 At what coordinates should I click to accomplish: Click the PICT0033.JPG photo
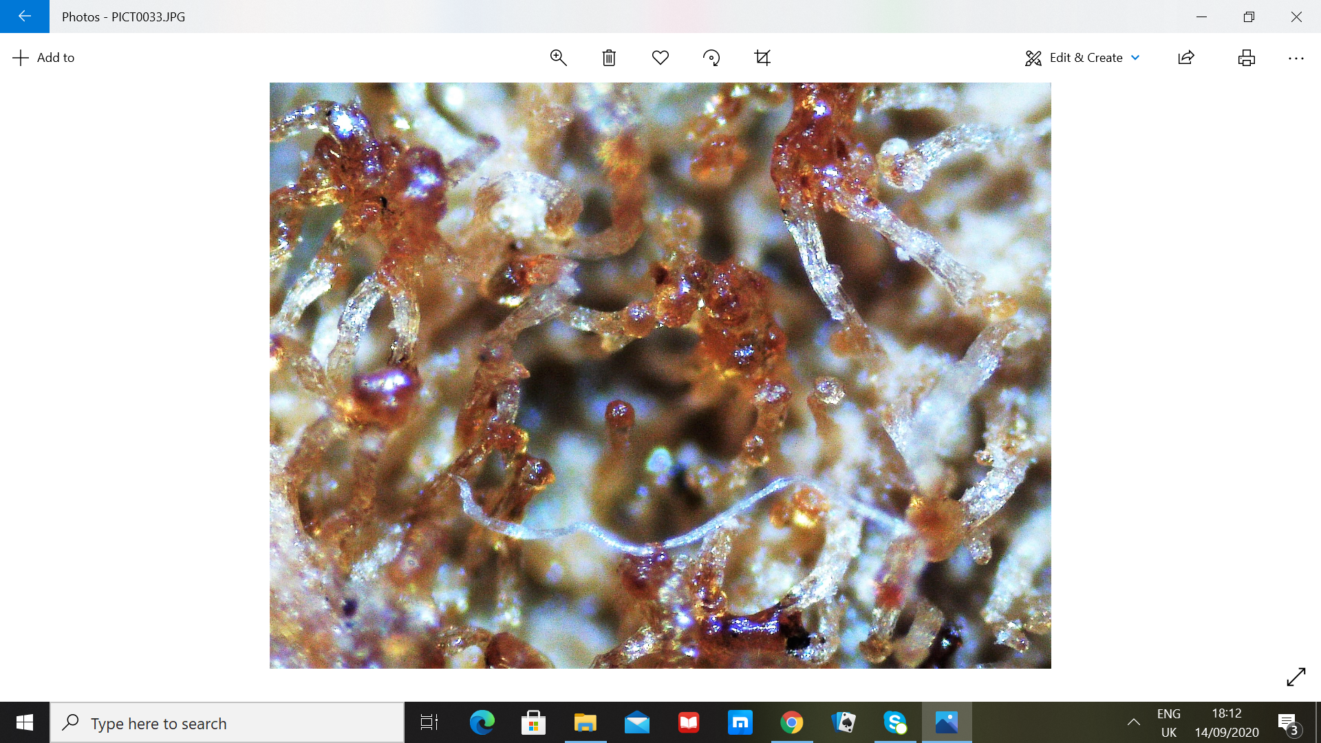(660, 376)
